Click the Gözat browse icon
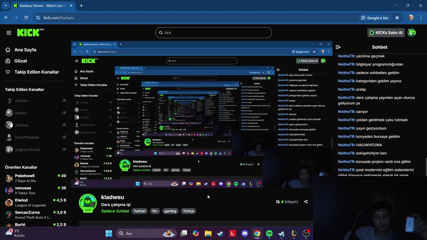427x240 pixels. coord(8,61)
